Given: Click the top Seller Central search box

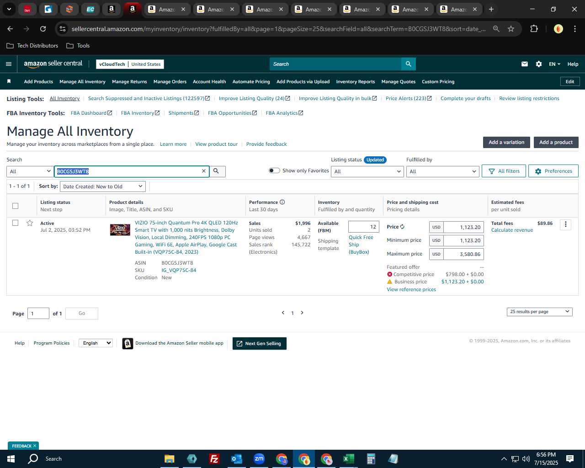Looking at the screenshot, I should 335,64.
